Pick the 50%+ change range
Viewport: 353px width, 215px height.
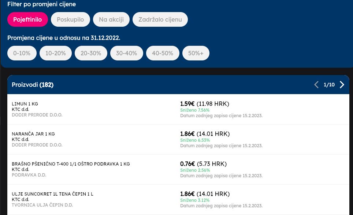[x=196, y=53]
